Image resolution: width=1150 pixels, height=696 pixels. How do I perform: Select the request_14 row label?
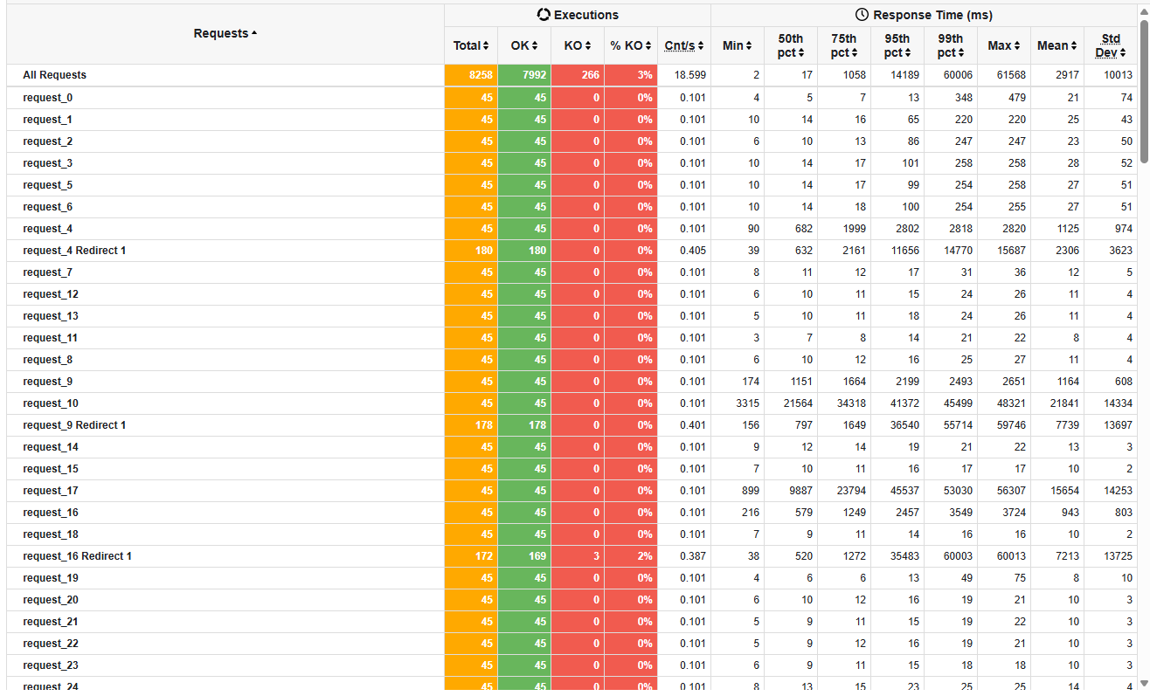(x=51, y=447)
